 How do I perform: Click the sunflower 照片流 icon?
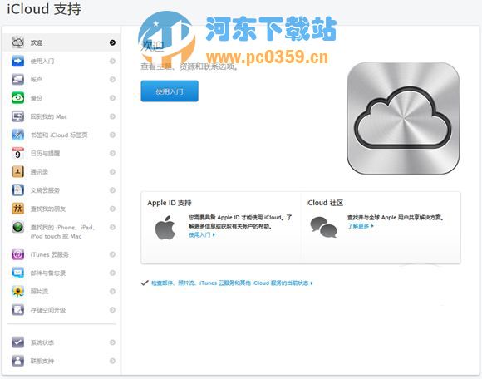[17, 291]
